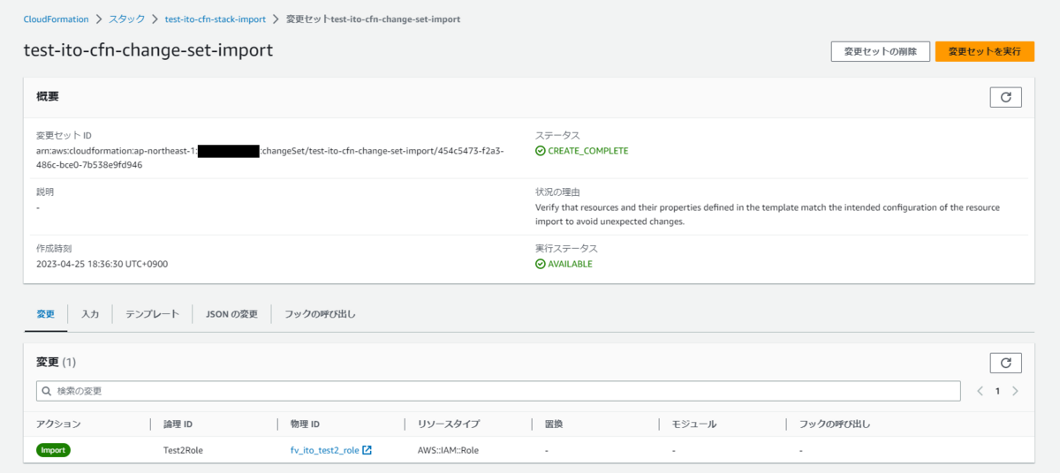Switch to the 入力 tab

[x=90, y=314]
